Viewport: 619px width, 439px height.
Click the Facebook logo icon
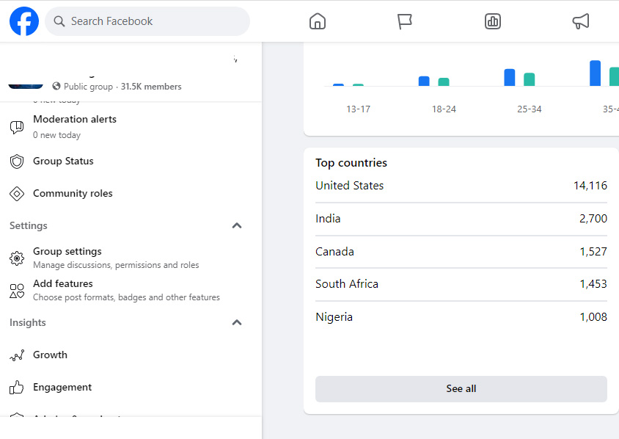point(24,21)
